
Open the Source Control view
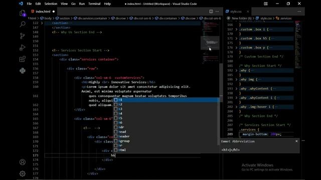tap(22, 36)
